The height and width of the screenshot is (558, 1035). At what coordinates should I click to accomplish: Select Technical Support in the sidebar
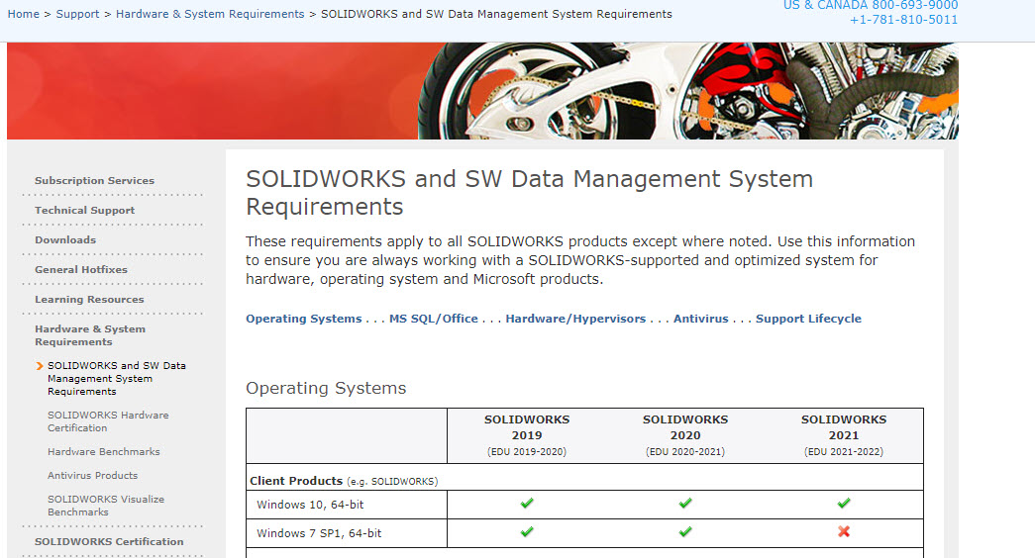click(84, 211)
